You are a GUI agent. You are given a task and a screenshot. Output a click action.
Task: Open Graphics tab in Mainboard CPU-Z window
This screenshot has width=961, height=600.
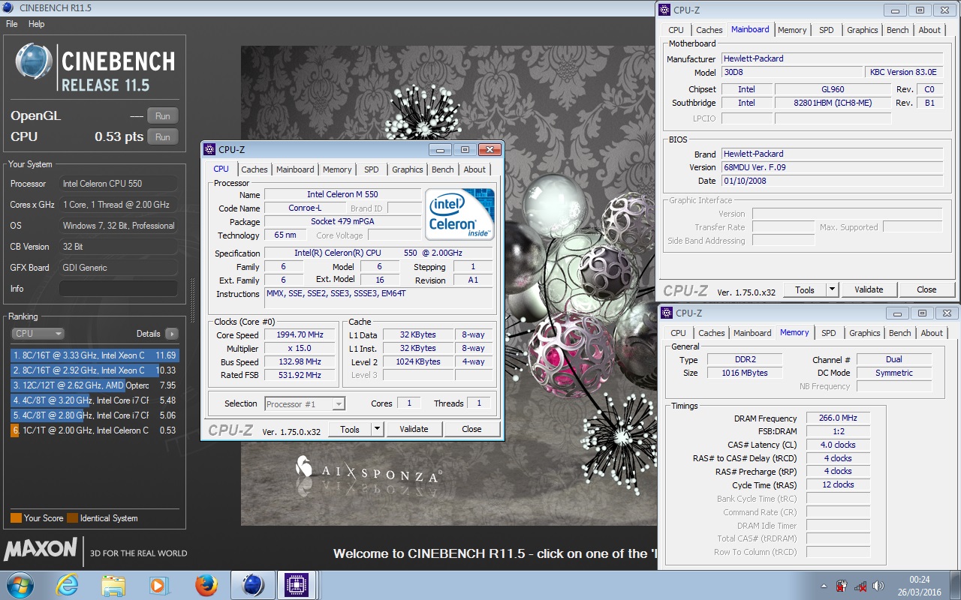coord(862,30)
